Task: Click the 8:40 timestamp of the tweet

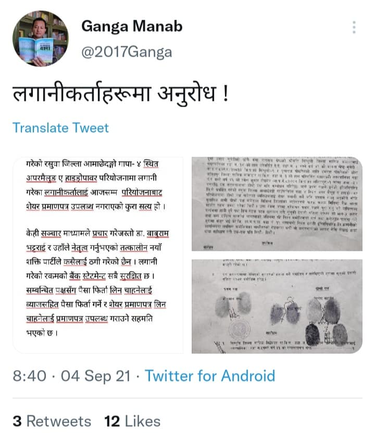Action: 30,376
